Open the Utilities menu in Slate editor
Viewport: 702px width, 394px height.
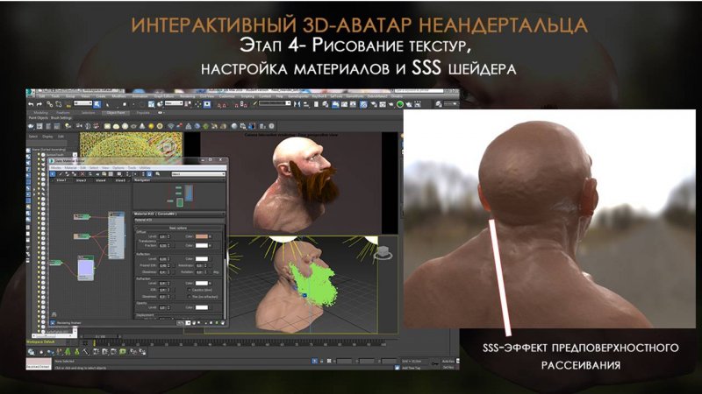145,168
